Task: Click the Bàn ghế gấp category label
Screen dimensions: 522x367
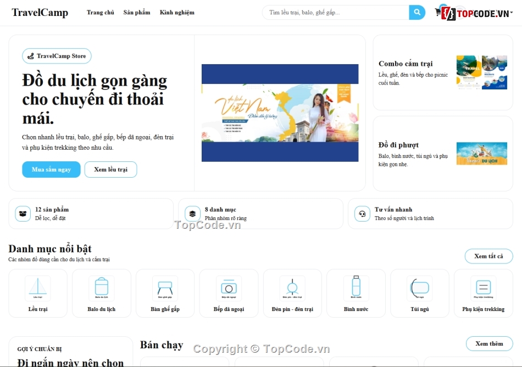Action: (x=165, y=309)
